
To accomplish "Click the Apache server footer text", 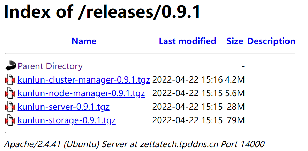I will (x=135, y=143).
